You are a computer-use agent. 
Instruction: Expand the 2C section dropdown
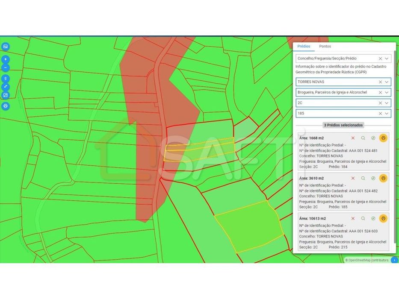click(x=387, y=103)
